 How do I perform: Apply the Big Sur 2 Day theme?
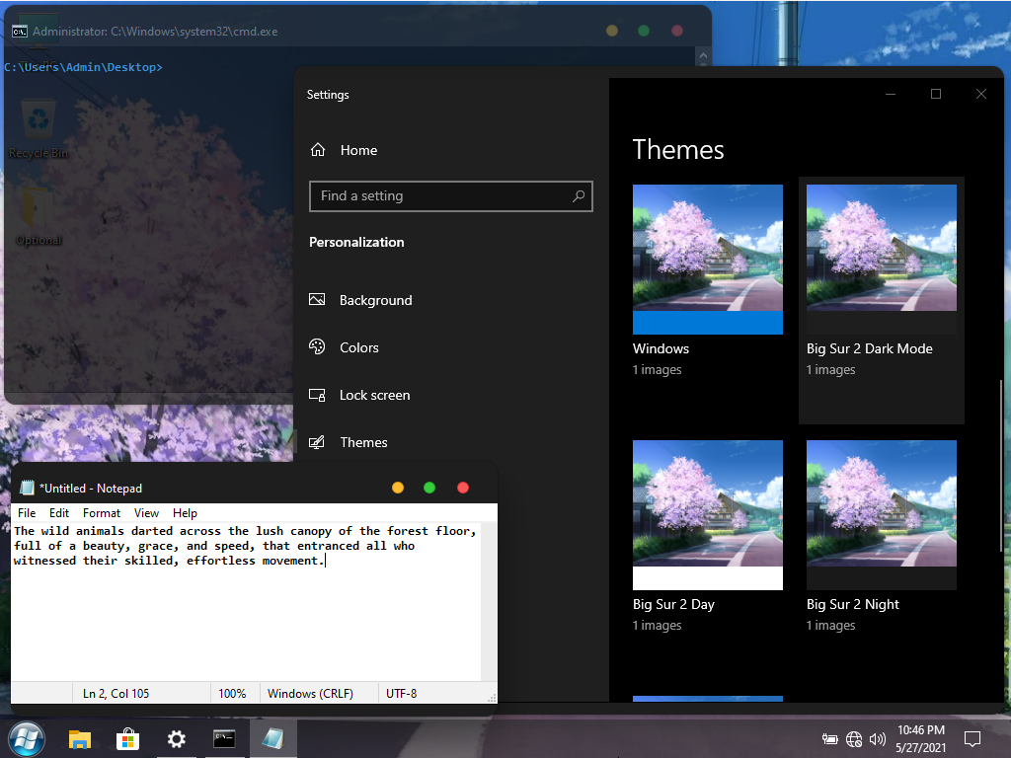pyautogui.click(x=707, y=515)
